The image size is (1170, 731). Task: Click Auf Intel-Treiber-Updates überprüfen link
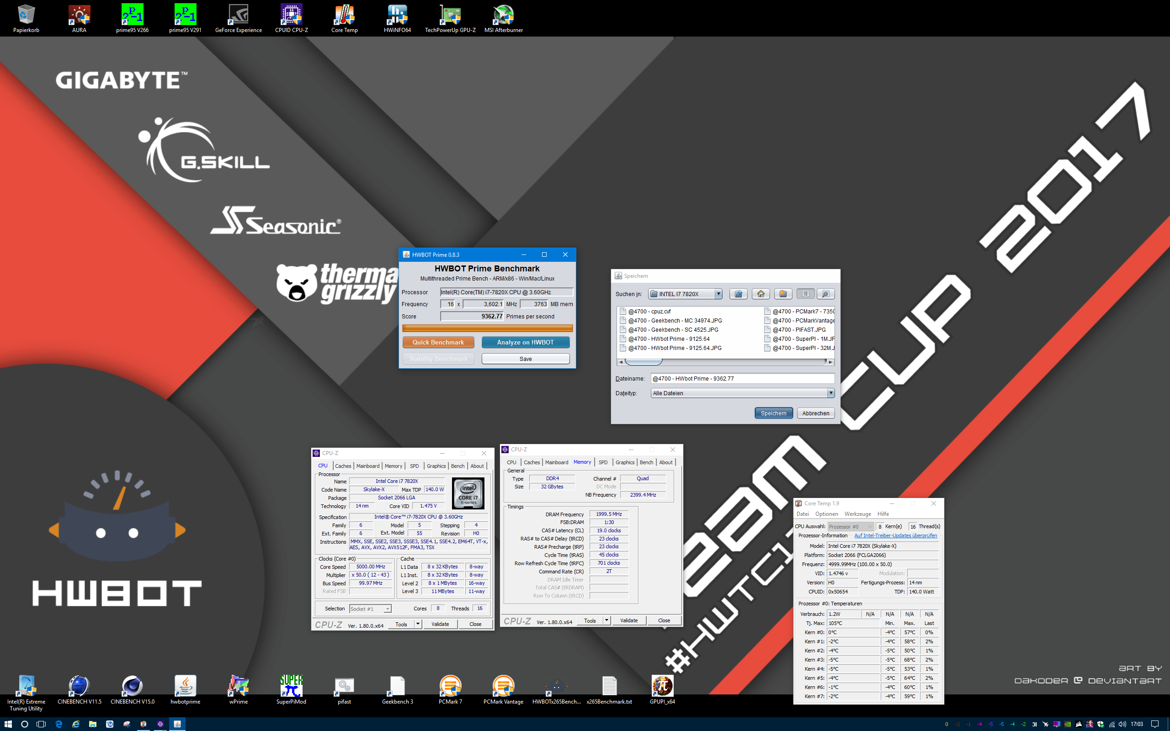tap(895, 535)
